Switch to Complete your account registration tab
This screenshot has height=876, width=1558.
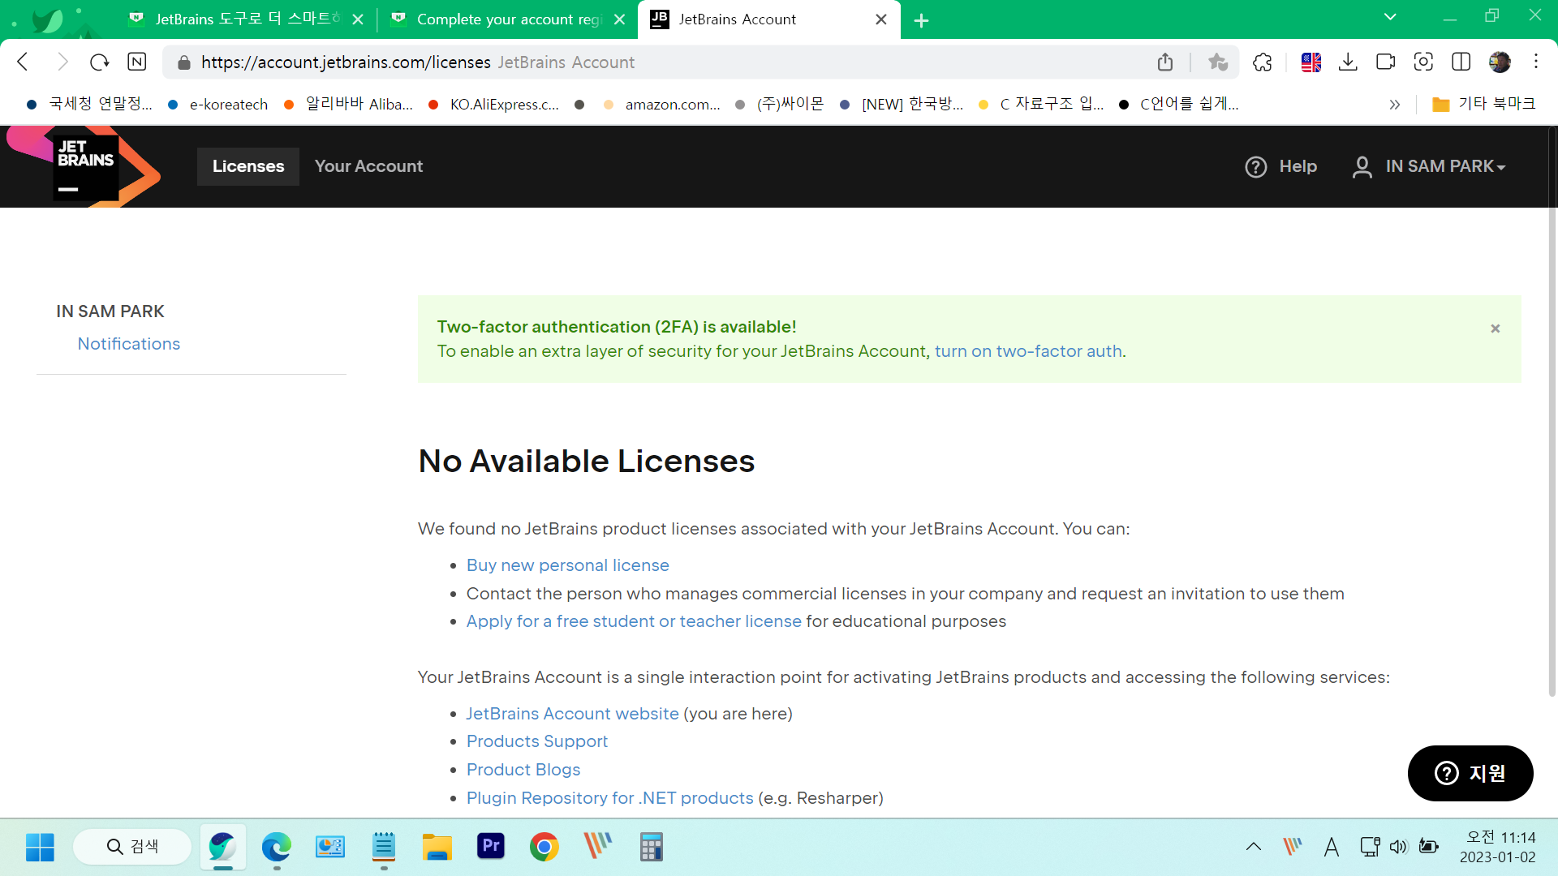509,19
